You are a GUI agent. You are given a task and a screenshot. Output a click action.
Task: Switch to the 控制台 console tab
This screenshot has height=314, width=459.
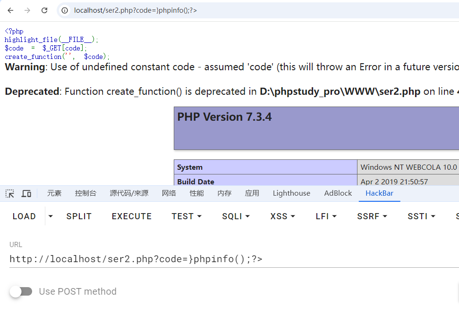[x=85, y=193]
